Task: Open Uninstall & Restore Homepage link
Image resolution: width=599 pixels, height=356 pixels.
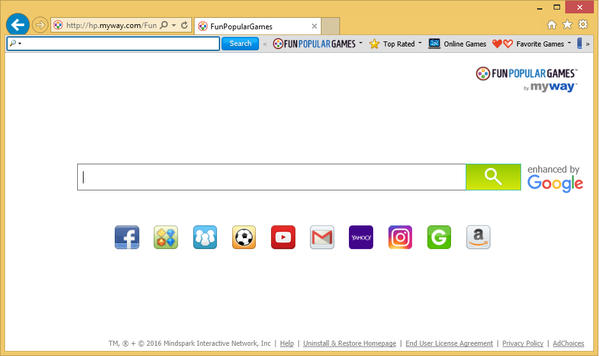Action: (x=350, y=343)
